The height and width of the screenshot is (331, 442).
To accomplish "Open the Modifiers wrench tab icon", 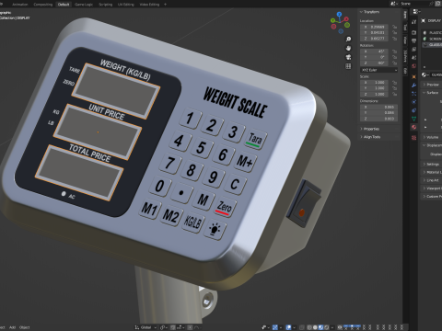I will pyautogui.click(x=414, y=86).
